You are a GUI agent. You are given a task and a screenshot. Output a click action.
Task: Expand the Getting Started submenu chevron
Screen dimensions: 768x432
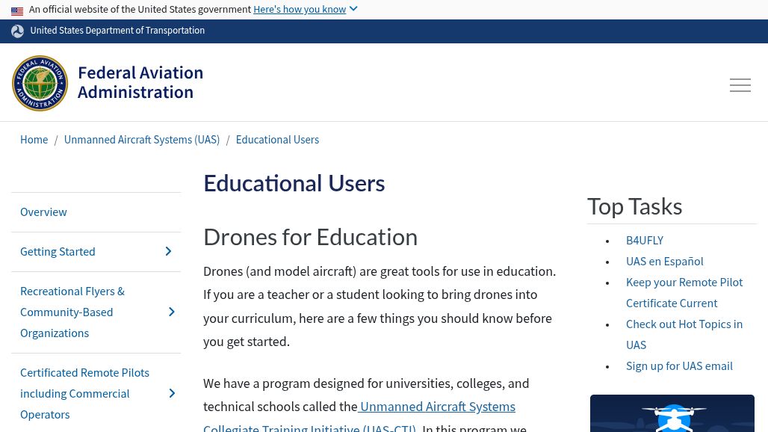point(168,252)
